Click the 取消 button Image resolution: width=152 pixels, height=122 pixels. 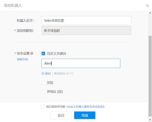tap(61, 115)
